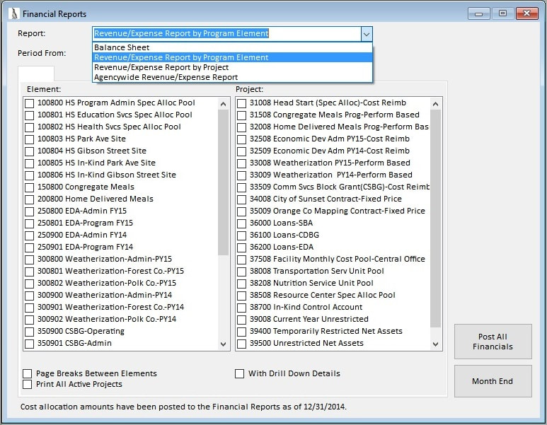This screenshot has width=547, height=425.
Task: Choose Balance Sheet from the report list
Action: [232, 47]
